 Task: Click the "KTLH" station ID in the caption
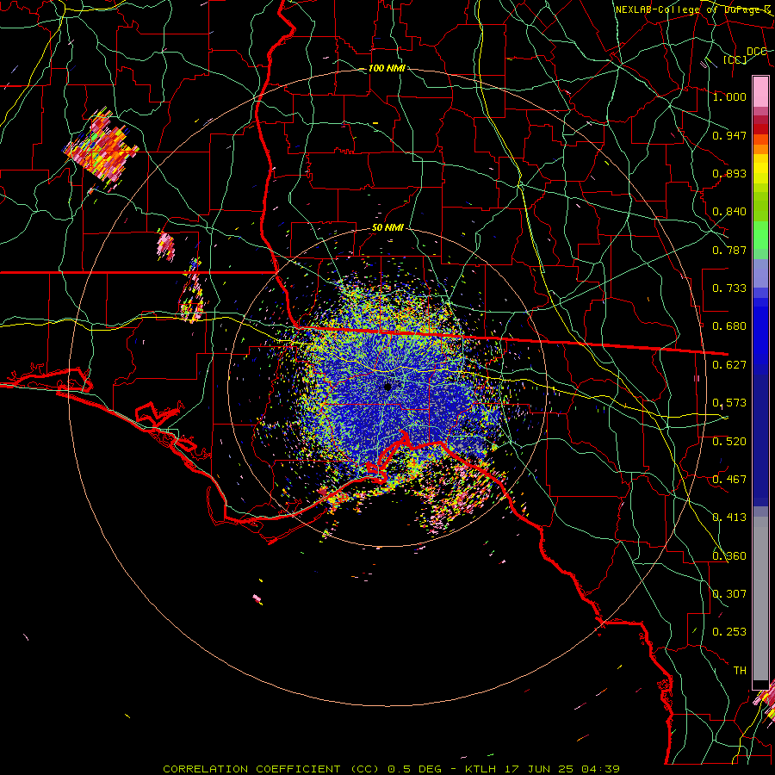tap(482, 769)
